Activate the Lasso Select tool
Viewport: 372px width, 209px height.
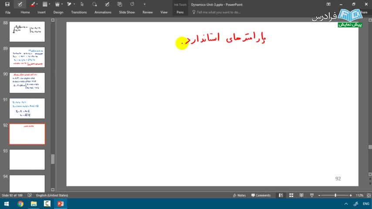pyautogui.click(x=95, y=4)
